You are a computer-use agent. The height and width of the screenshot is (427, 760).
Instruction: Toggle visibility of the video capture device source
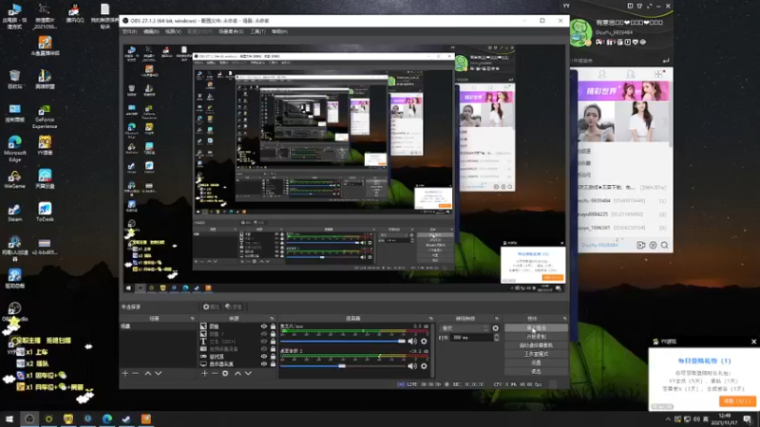[264, 348]
